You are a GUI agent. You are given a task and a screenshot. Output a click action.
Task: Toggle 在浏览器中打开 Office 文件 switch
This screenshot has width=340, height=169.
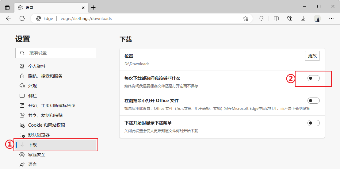(x=313, y=101)
